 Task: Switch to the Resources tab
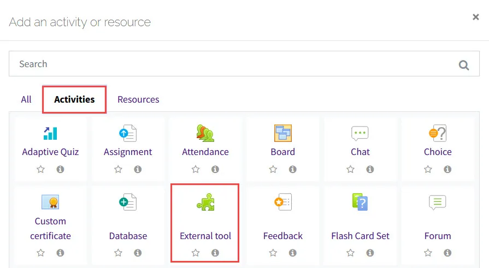pos(138,99)
